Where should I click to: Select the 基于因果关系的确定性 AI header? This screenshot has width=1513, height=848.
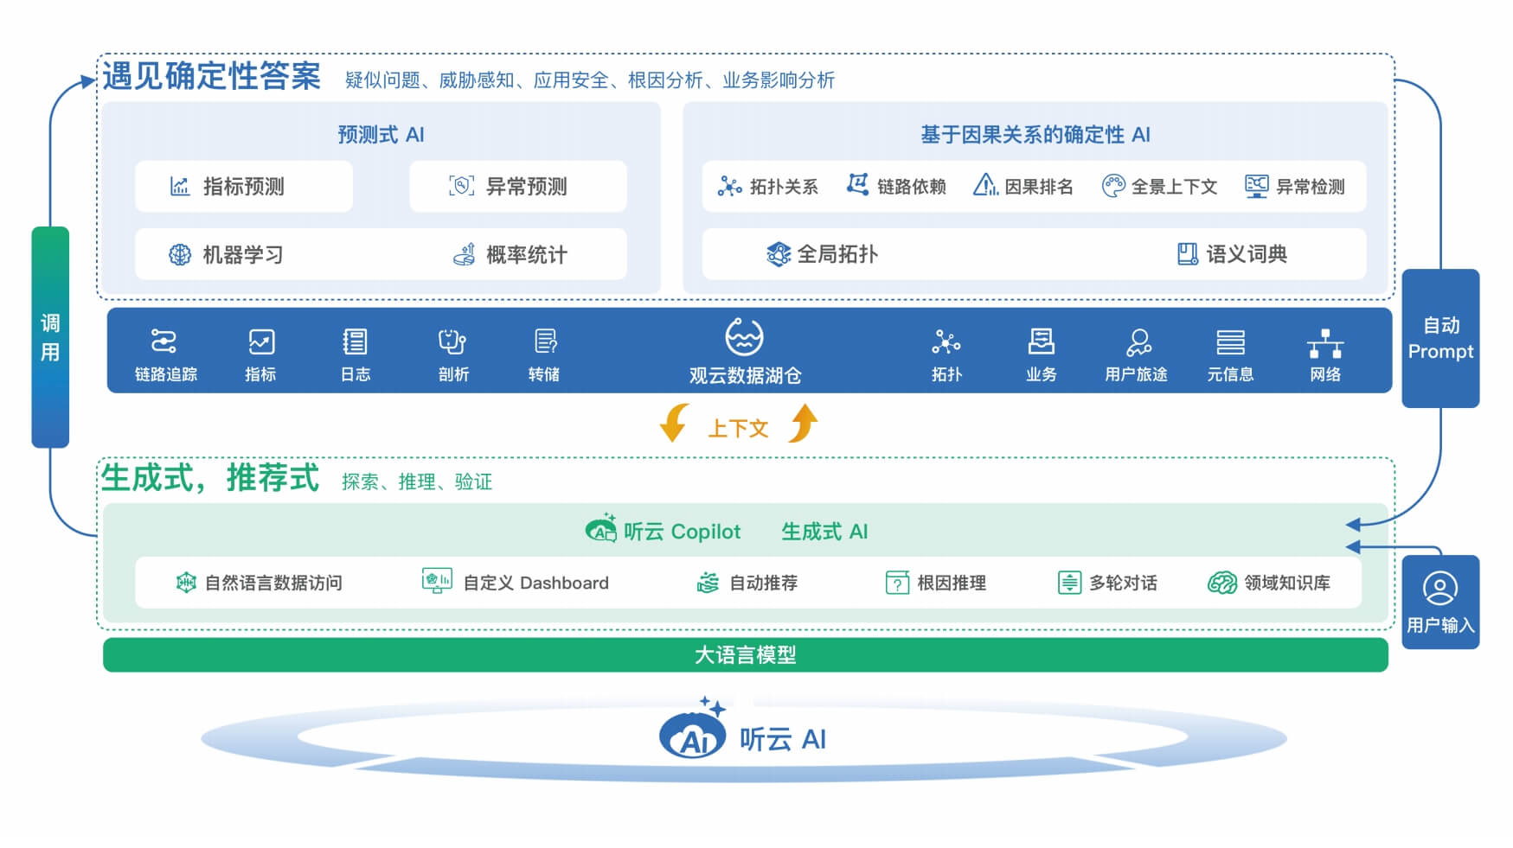[x=1036, y=135]
